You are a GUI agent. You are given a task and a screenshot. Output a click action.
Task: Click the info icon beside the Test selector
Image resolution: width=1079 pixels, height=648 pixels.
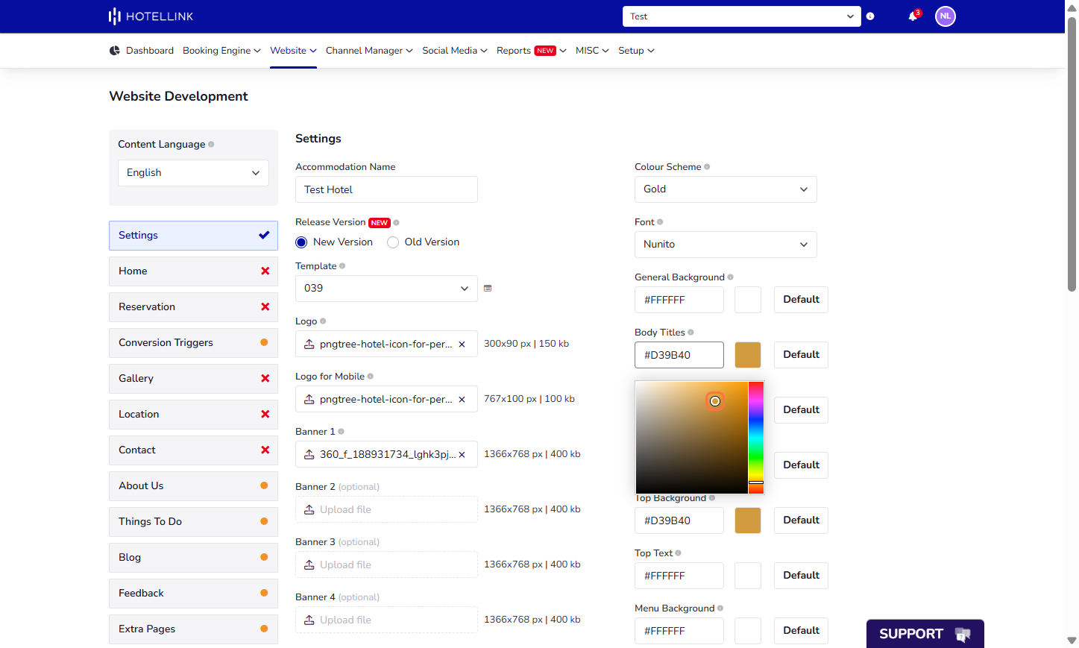(870, 16)
